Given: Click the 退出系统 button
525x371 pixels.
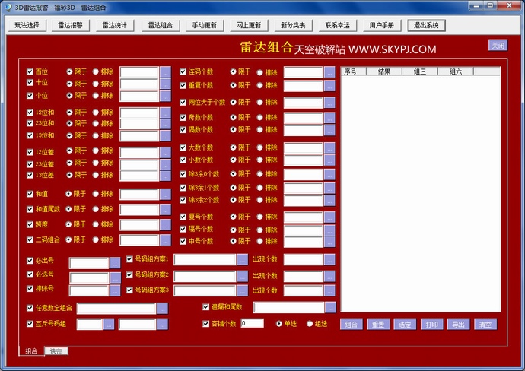Looking at the screenshot, I should point(427,24).
